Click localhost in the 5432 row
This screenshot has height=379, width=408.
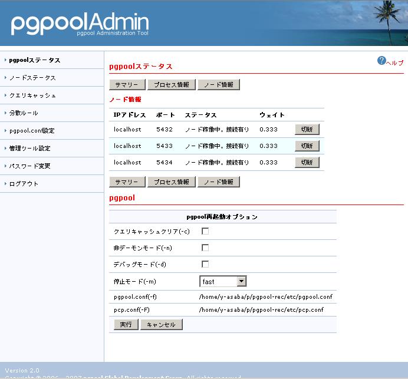(x=127, y=129)
